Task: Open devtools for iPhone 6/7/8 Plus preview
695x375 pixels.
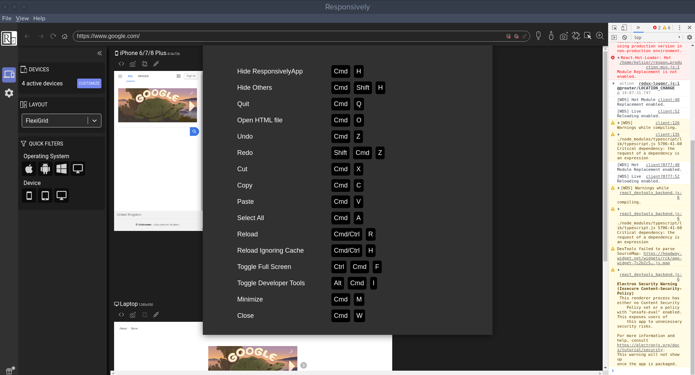Action: (121, 64)
